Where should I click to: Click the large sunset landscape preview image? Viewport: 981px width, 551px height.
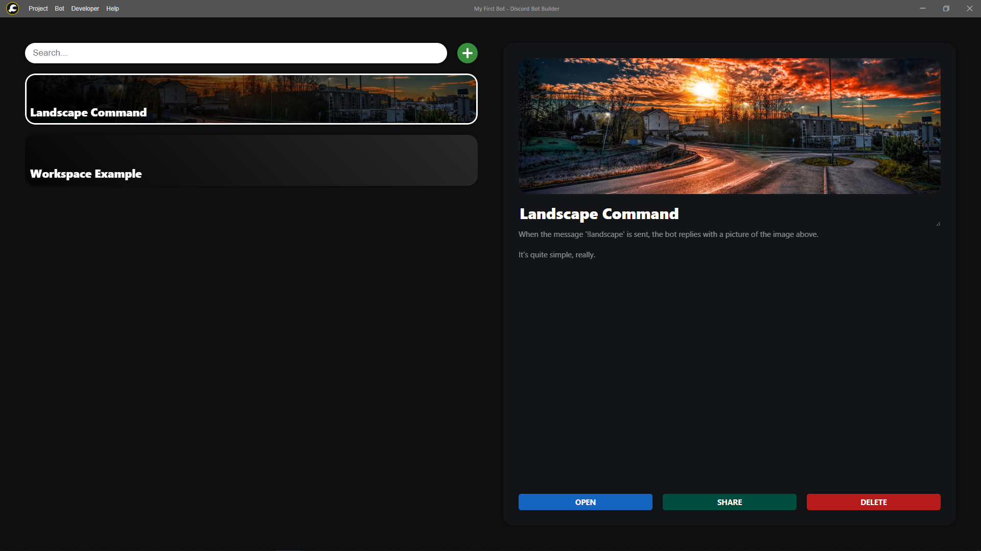(x=730, y=126)
